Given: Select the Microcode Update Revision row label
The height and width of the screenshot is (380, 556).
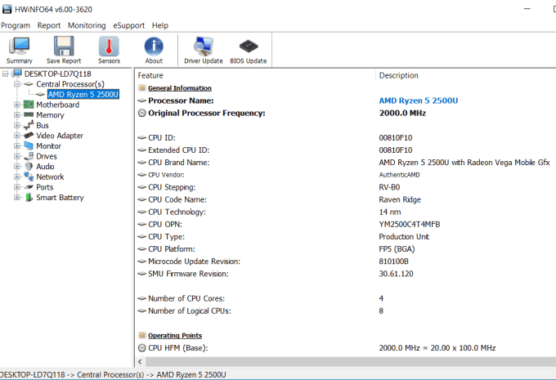Looking at the screenshot, I should point(194,262).
